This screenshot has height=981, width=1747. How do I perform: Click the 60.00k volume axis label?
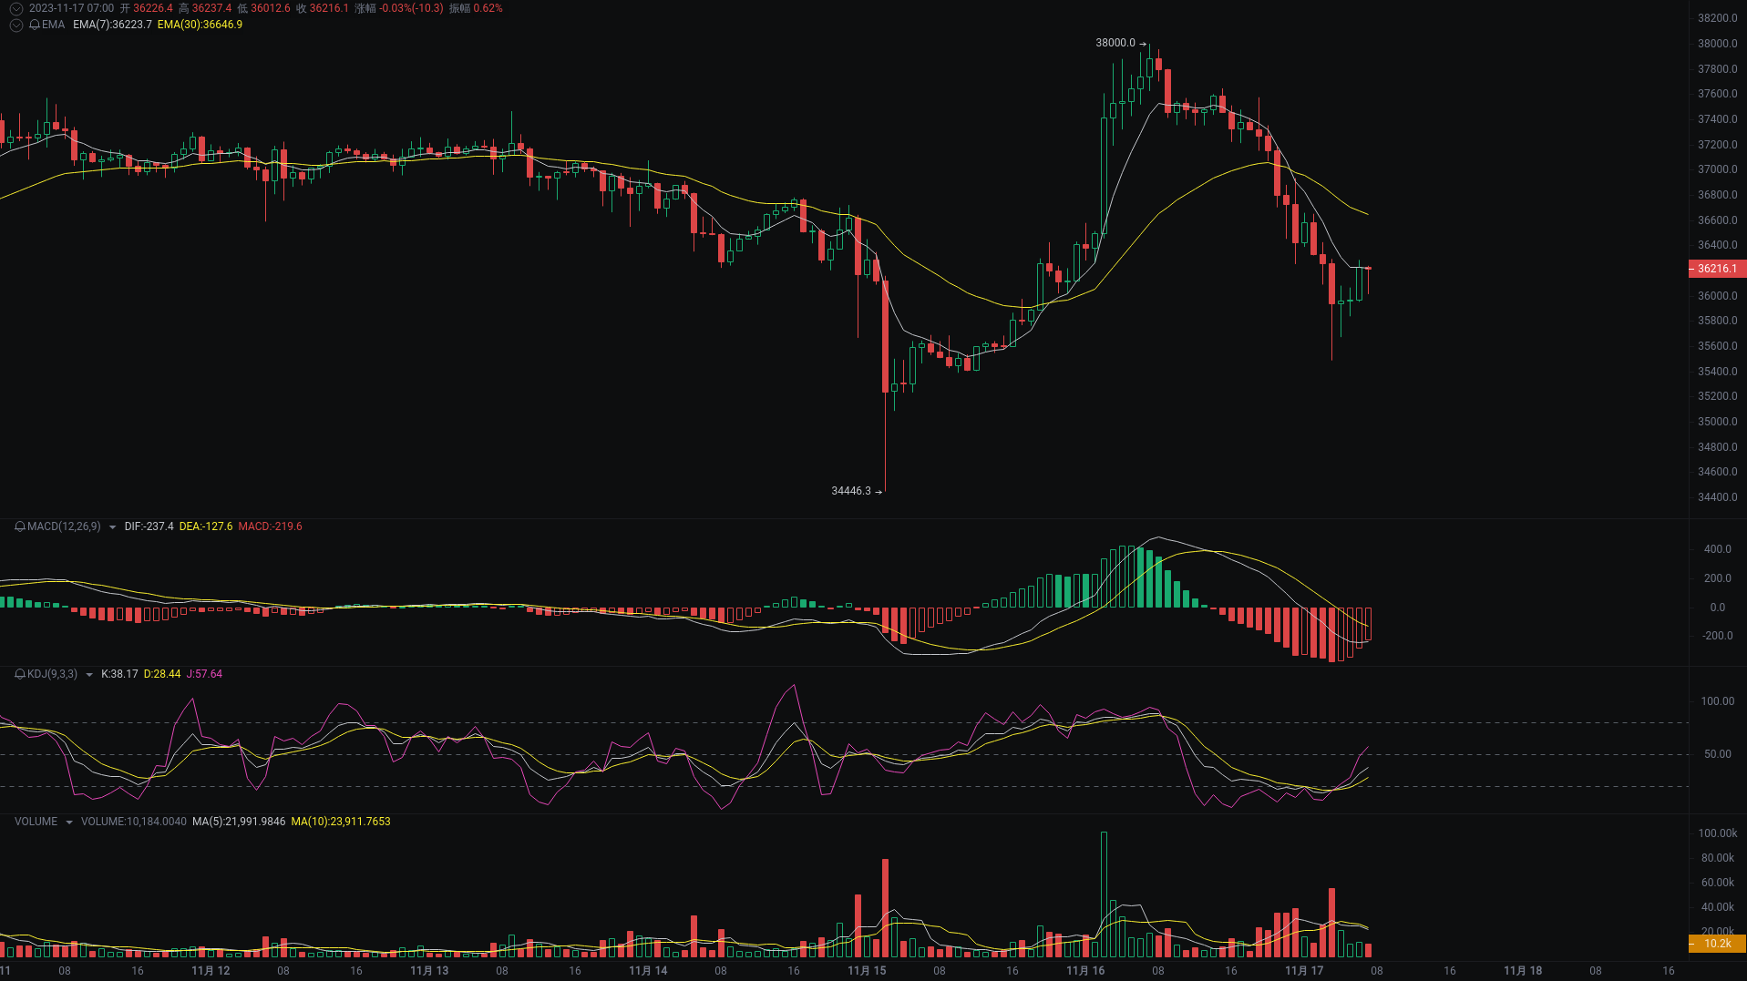click(1718, 883)
